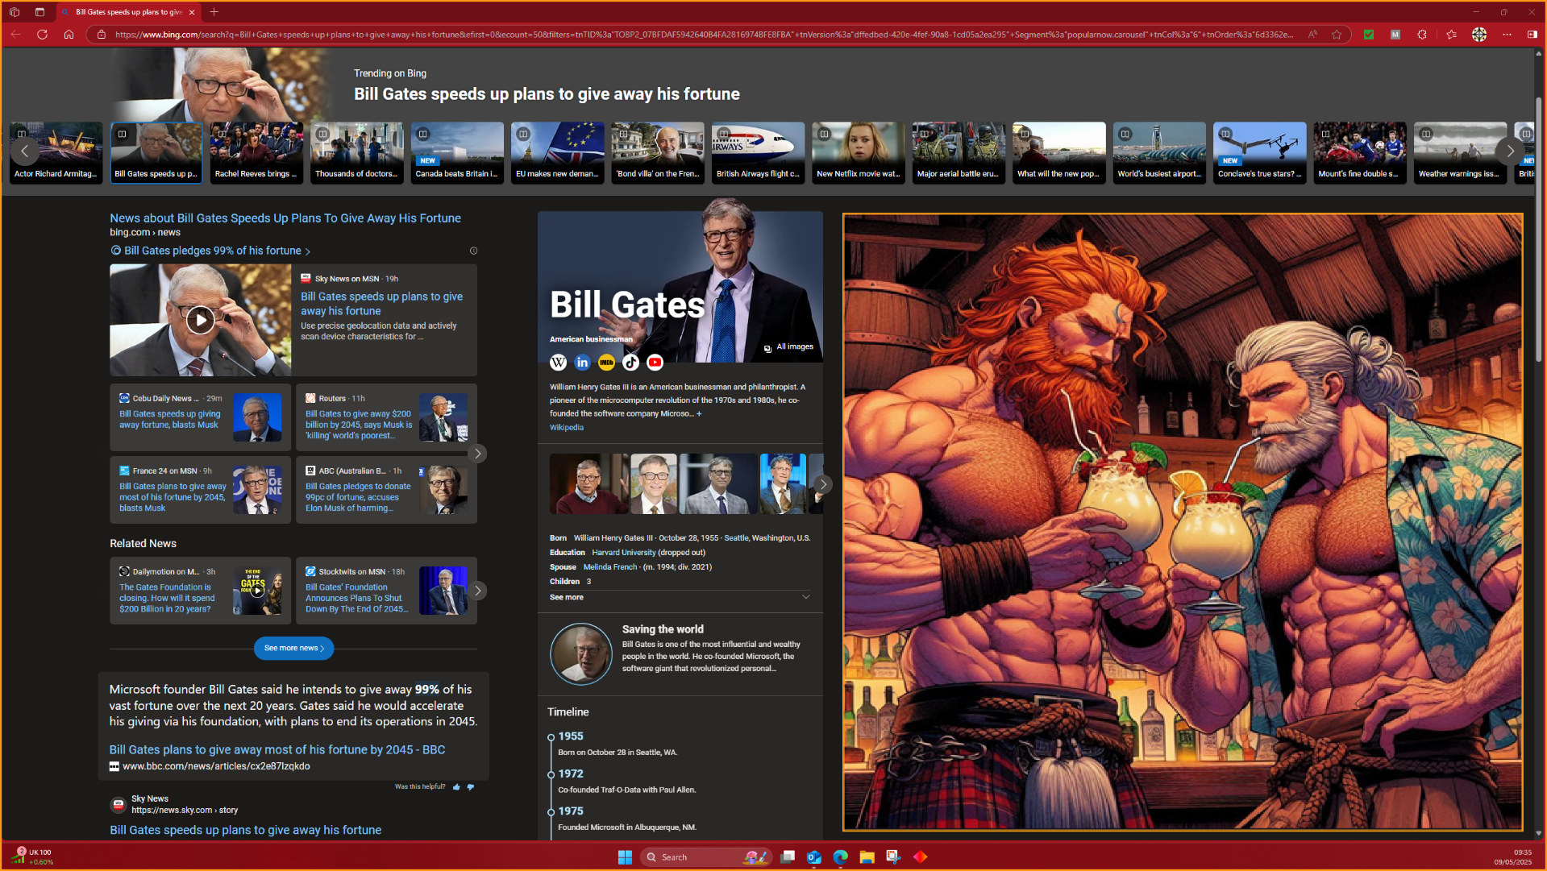Open the Windows Start menu
Viewport: 1547px width, 871px height.
point(625,856)
